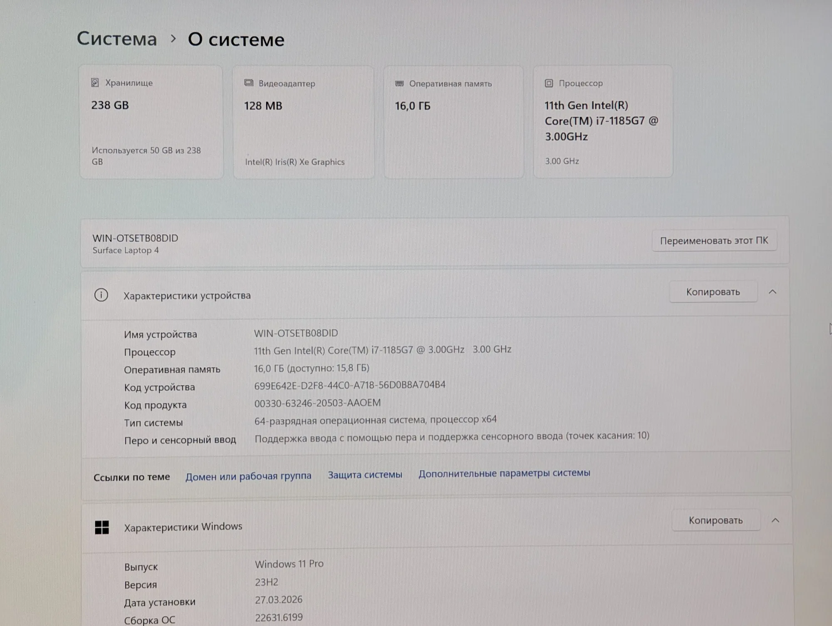832x626 pixels.
Task: Click device name value WIN-OTSETB08DID in specs
Action: tap(296, 333)
